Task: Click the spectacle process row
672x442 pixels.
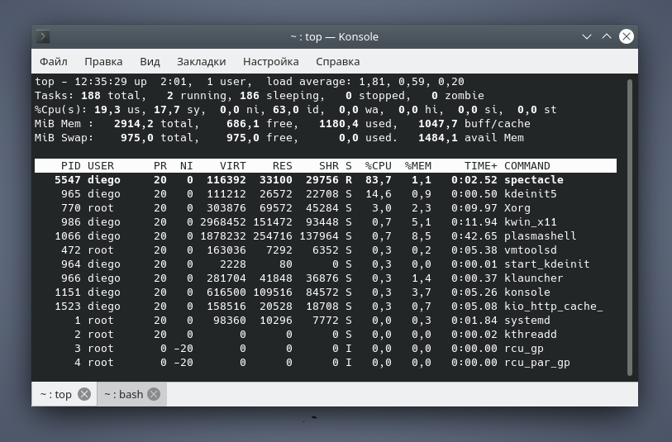Action: pos(326,180)
